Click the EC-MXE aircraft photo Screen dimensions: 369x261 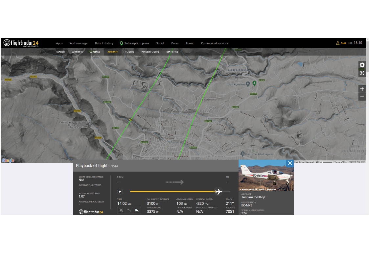click(x=266, y=175)
